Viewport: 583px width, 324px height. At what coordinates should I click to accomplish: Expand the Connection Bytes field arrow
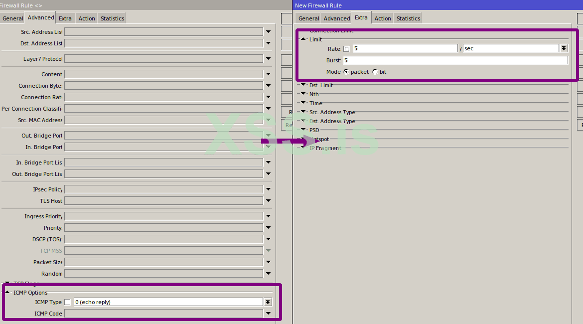pos(268,86)
